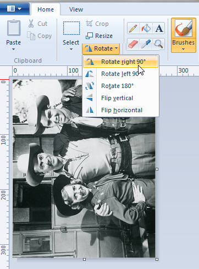Click the Copy command
Screen dimensions: 199x269
pos(40,36)
